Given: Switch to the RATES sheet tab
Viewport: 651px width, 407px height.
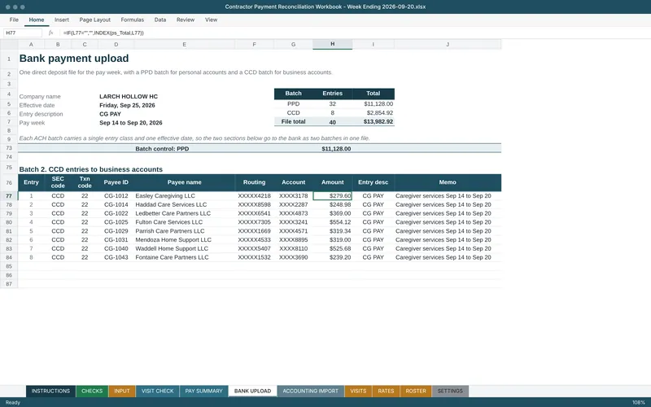Looking at the screenshot, I should tap(386, 391).
